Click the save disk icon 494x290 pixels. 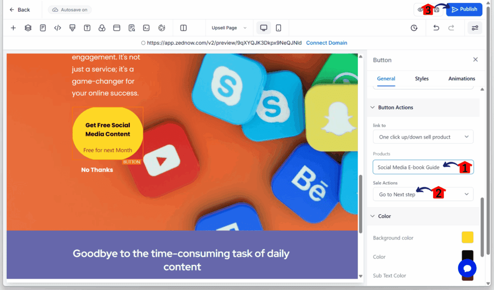(x=436, y=10)
